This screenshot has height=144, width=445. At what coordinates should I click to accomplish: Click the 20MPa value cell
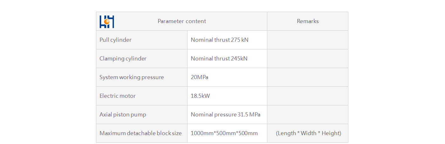[x=227, y=77]
